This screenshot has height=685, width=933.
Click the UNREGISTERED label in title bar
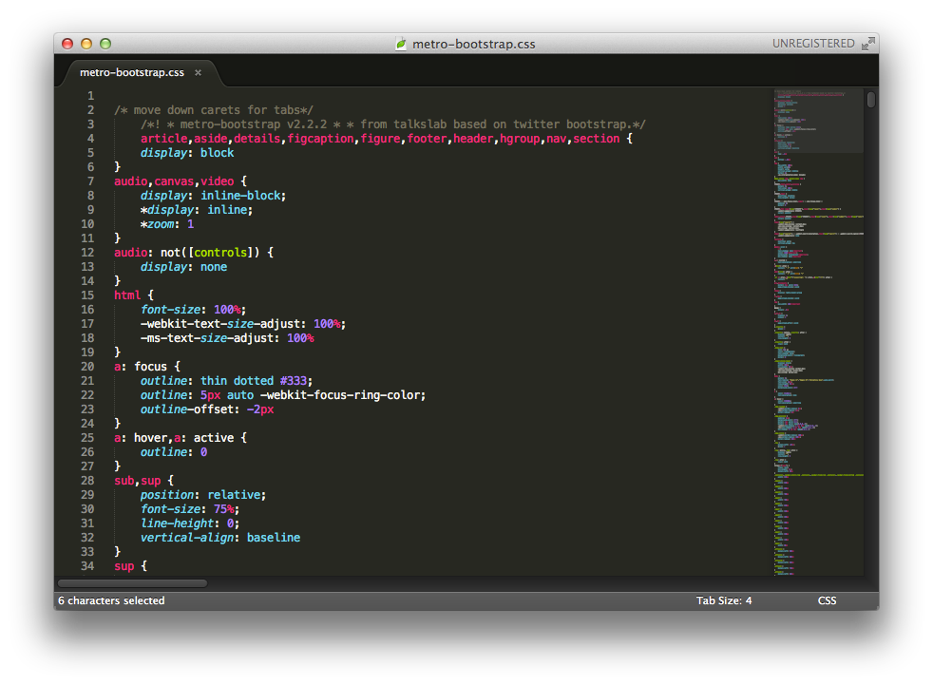point(812,44)
